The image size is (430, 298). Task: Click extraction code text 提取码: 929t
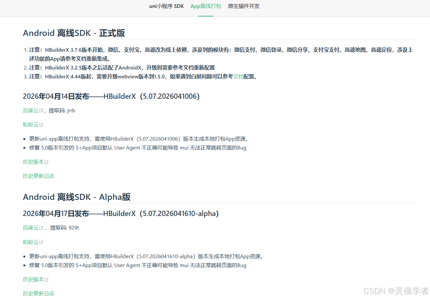(65, 228)
